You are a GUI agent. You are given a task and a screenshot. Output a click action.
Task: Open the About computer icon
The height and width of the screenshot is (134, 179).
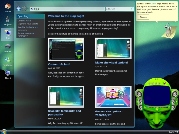point(8,75)
